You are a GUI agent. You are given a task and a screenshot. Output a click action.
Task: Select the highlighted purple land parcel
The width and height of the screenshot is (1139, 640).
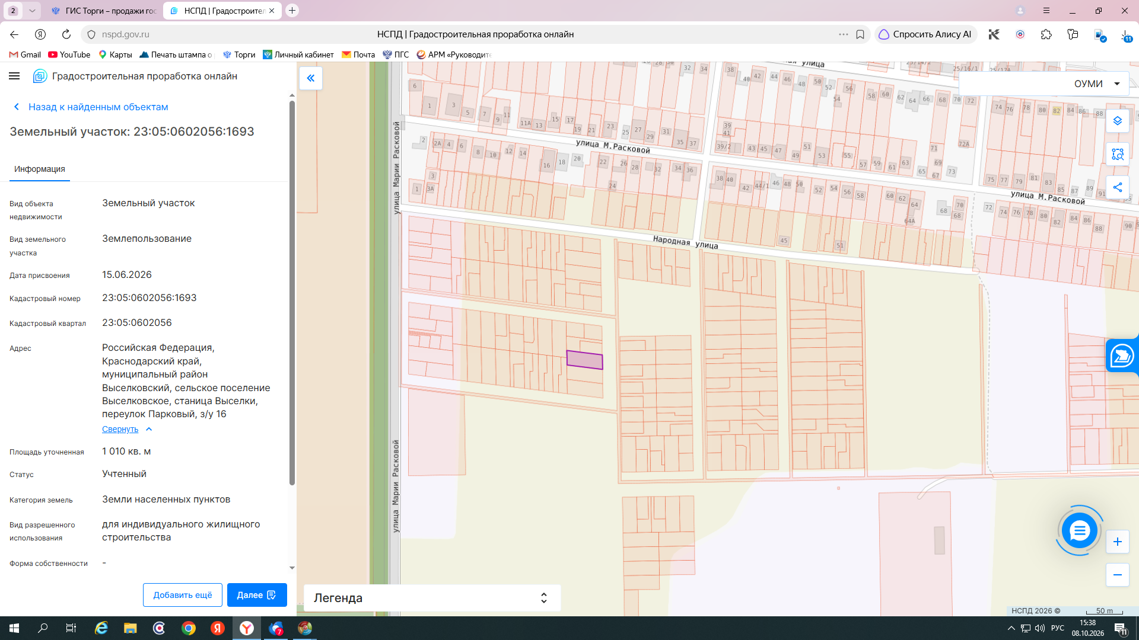[x=585, y=360]
